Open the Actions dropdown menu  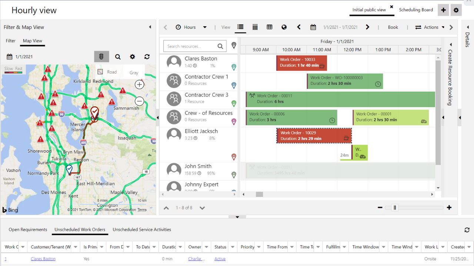432,27
